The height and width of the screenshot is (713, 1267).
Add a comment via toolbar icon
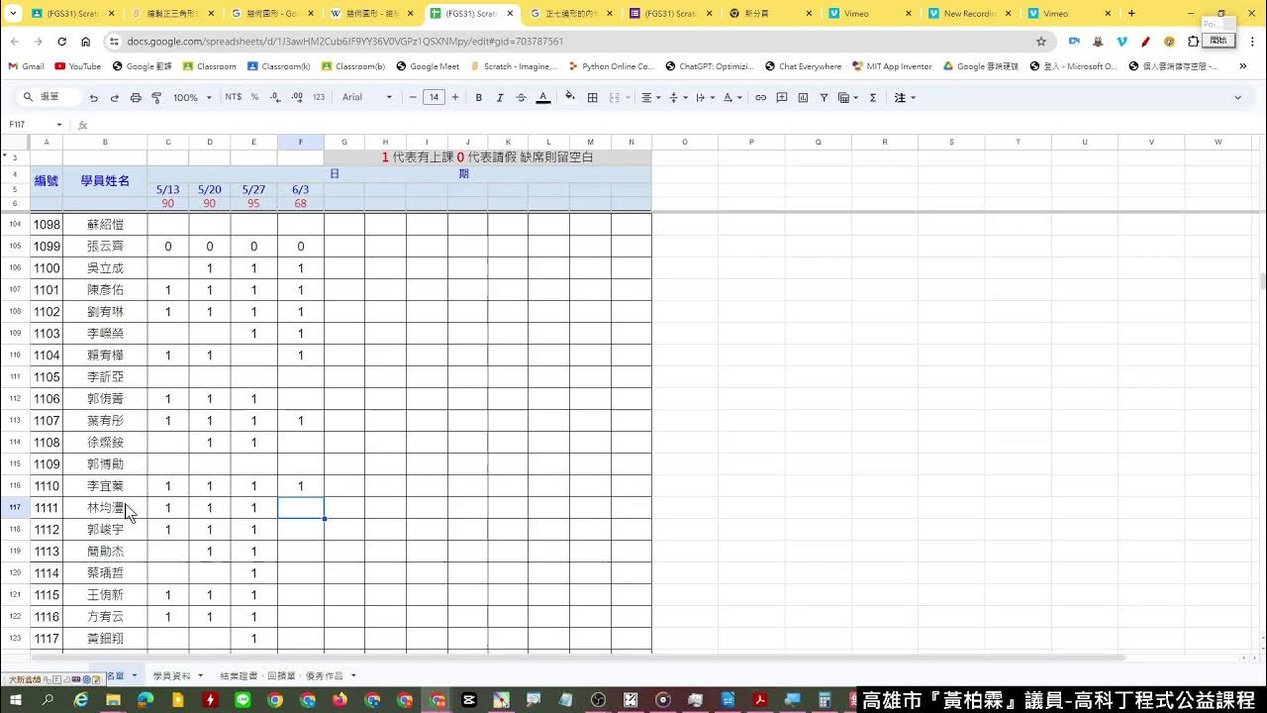click(x=782, y=97)
